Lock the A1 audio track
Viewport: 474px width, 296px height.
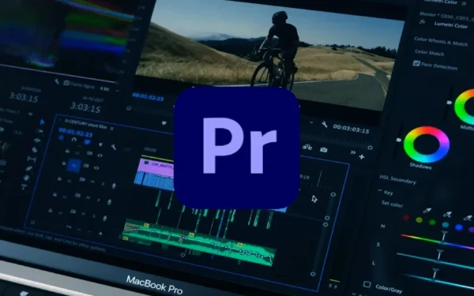coord(59,179)
